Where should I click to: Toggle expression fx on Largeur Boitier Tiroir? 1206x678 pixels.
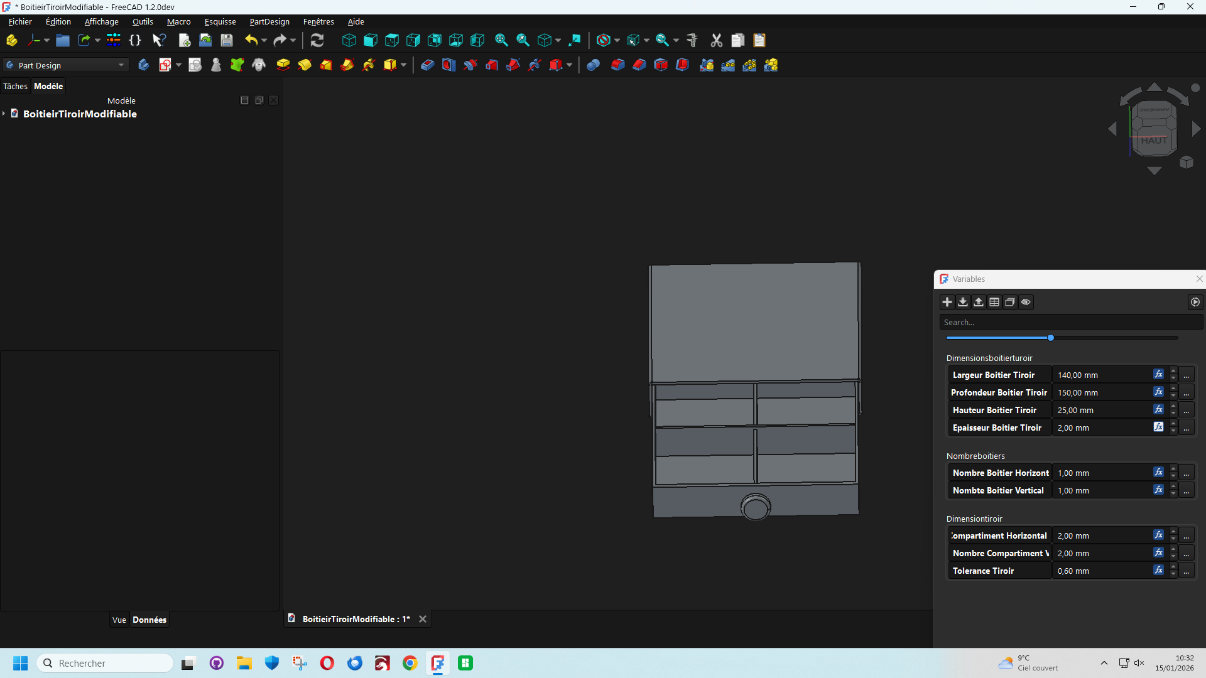tap(1158, 374)
